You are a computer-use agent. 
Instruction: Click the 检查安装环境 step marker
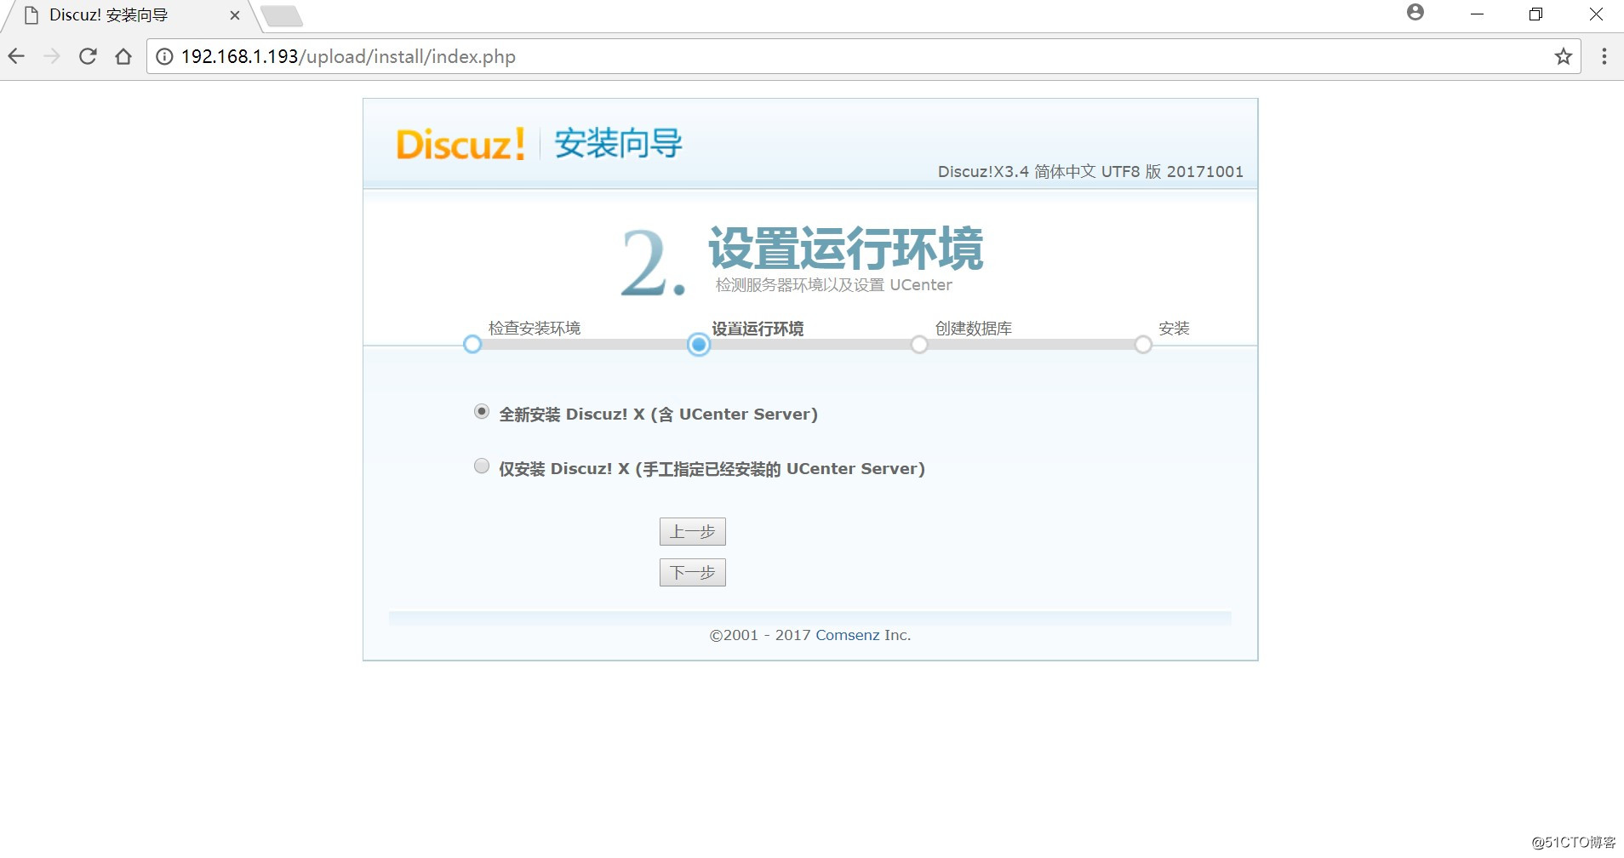472,345
